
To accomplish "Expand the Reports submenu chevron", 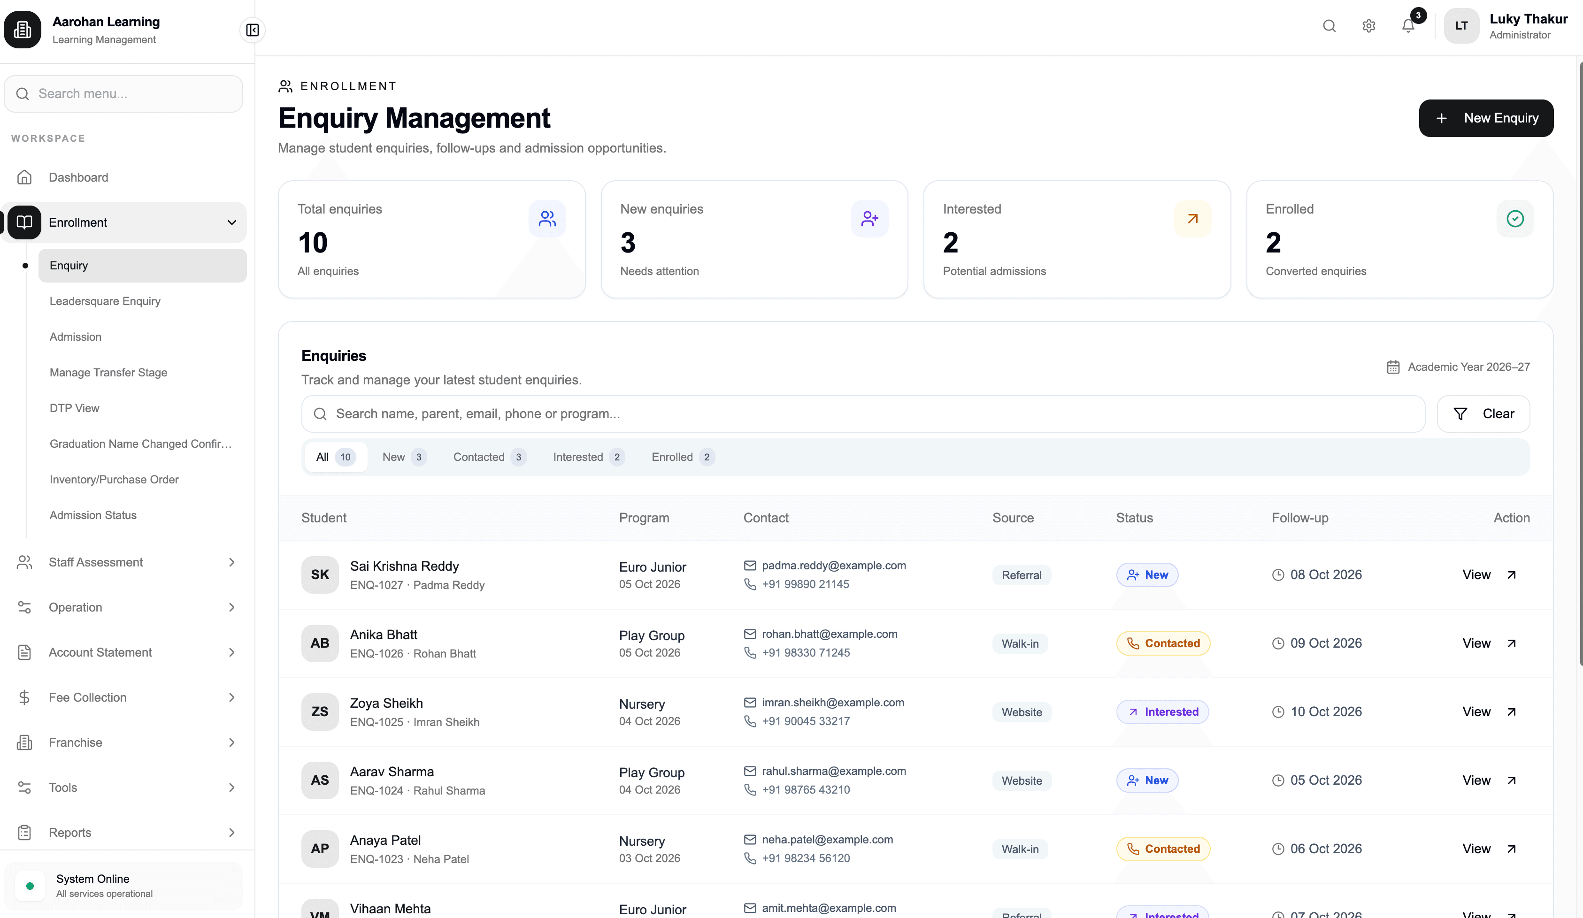I will 232,833.
